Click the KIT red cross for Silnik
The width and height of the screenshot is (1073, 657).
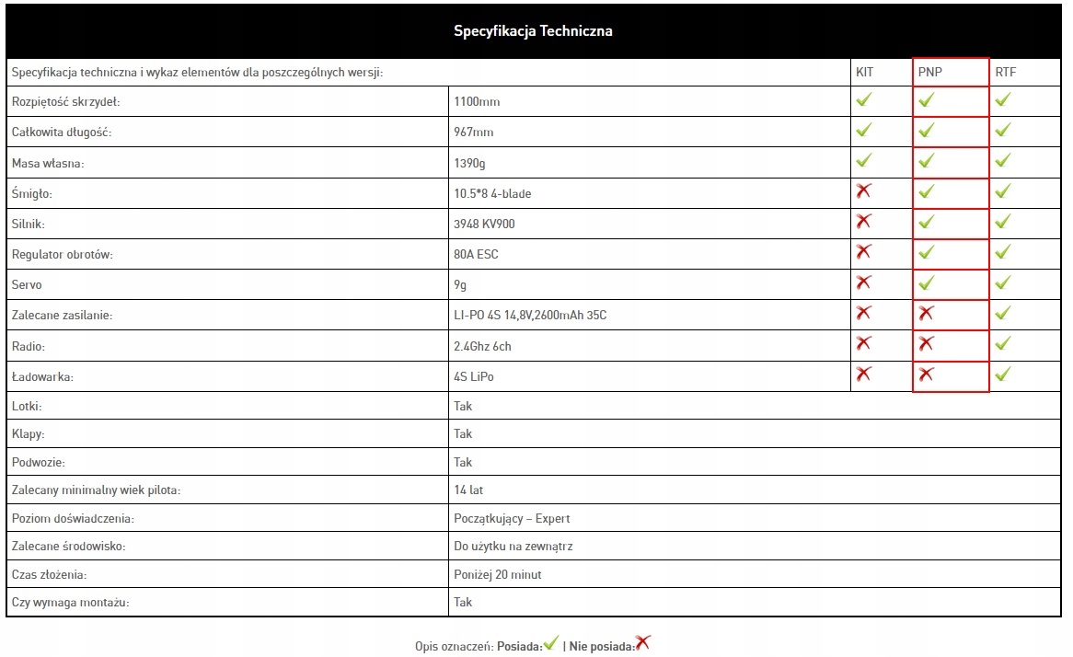coord(863,222)
